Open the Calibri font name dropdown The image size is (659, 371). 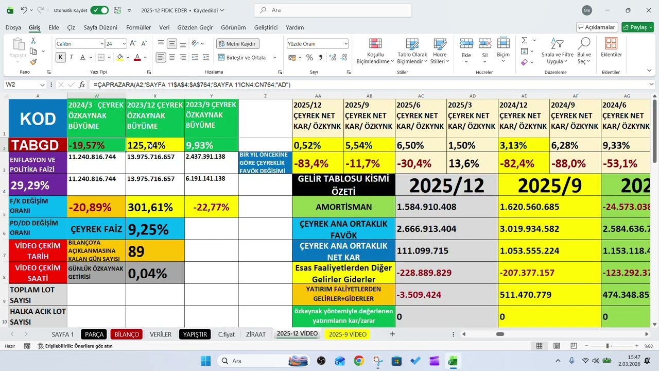101,44
